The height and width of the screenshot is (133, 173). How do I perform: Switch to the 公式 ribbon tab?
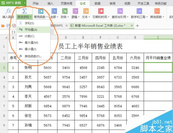[83, 3]
